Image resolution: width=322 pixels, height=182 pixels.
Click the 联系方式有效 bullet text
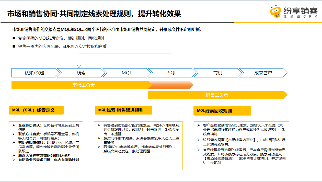[49, 136]
